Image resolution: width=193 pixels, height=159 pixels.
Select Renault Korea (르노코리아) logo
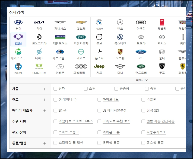39,37
